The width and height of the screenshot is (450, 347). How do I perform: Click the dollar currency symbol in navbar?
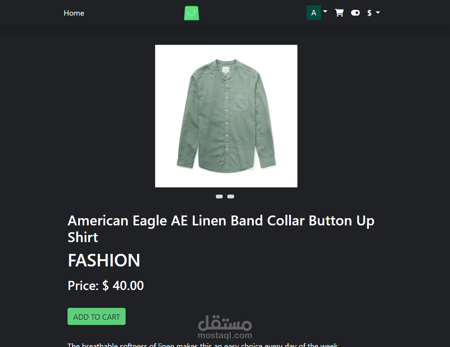tap(369, 13)
